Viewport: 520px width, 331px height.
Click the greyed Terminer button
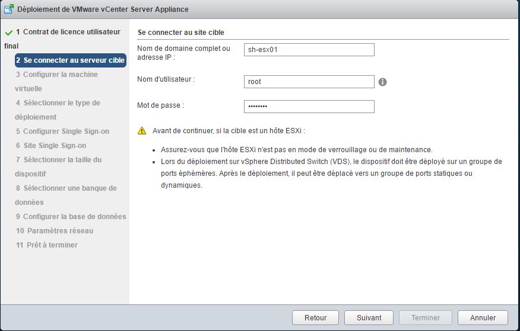[x=426, y=318]
